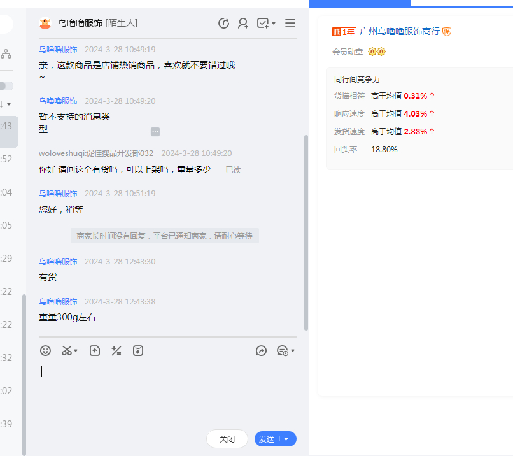Click the add contact icon
The width and height of the screenshot is (513, 456).
pyautogui.click(x=243, y=24)
